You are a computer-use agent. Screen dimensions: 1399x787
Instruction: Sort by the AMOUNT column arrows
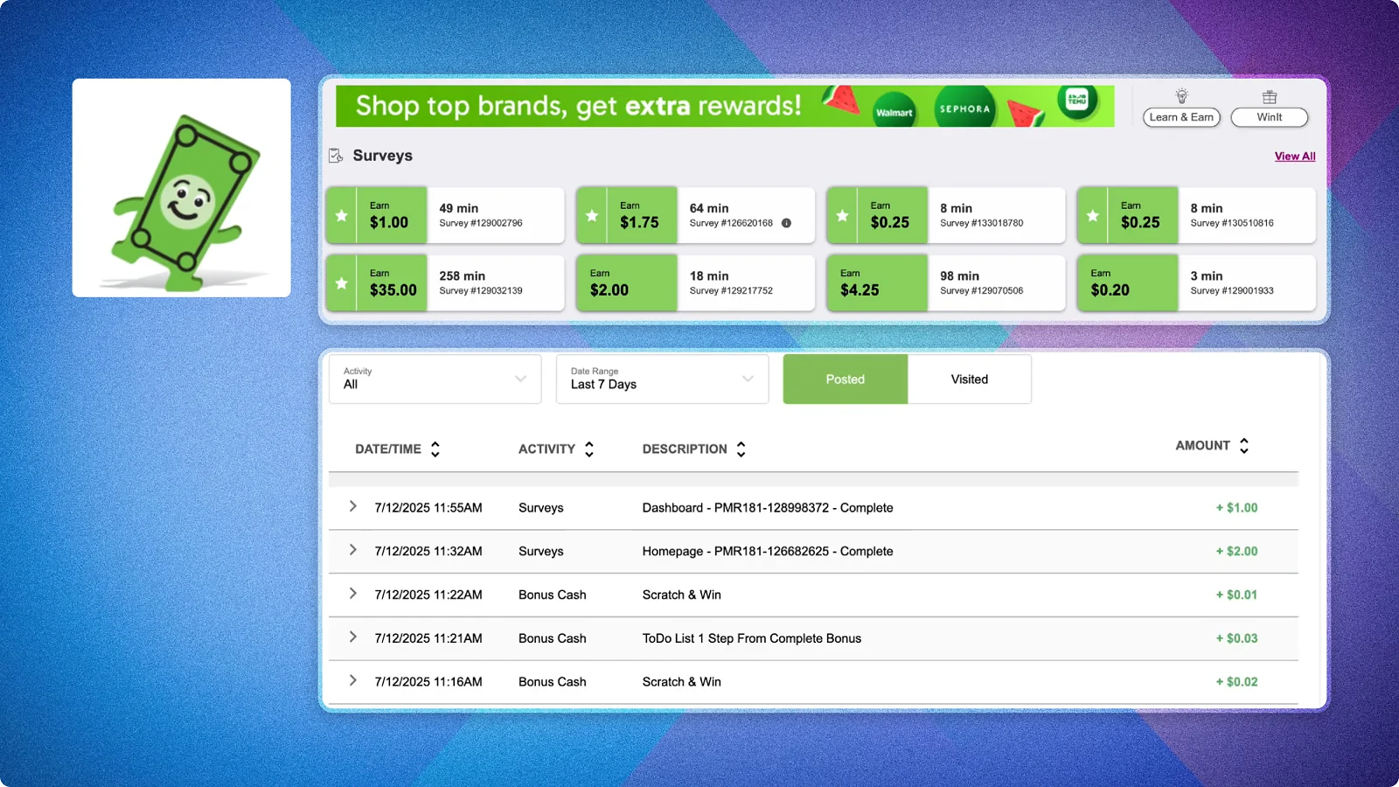(x=1244, y=446)
